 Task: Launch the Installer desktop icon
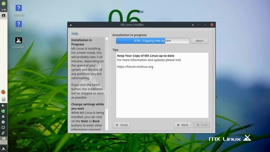(x=19, y=43)
